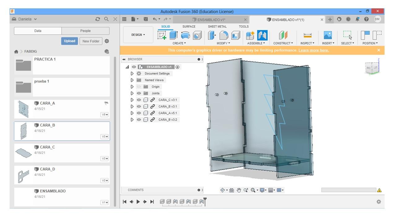
Task: Open the Job Status clock icon
Action: pyautogui.click(x=348, y=19)
